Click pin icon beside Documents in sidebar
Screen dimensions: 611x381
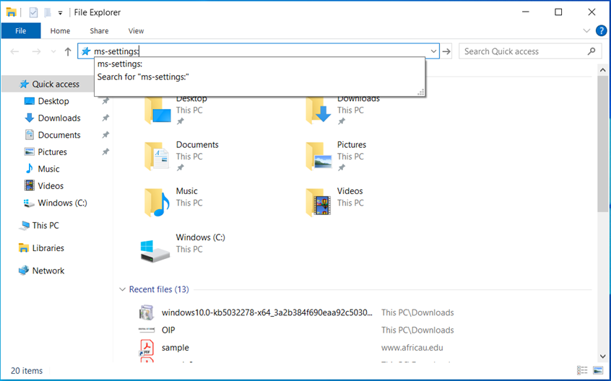click(105, 135)
